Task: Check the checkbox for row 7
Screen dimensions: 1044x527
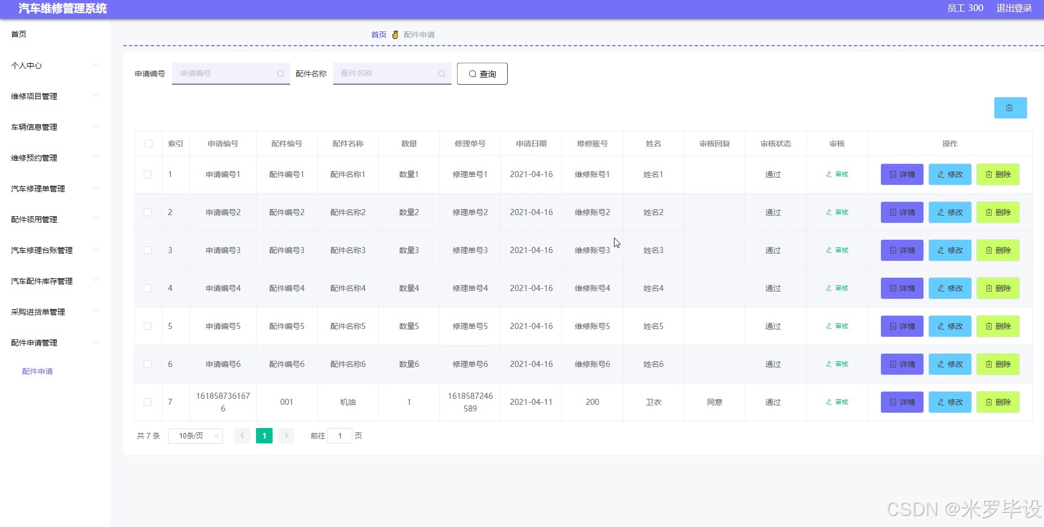Action: [x=148, y=402]
